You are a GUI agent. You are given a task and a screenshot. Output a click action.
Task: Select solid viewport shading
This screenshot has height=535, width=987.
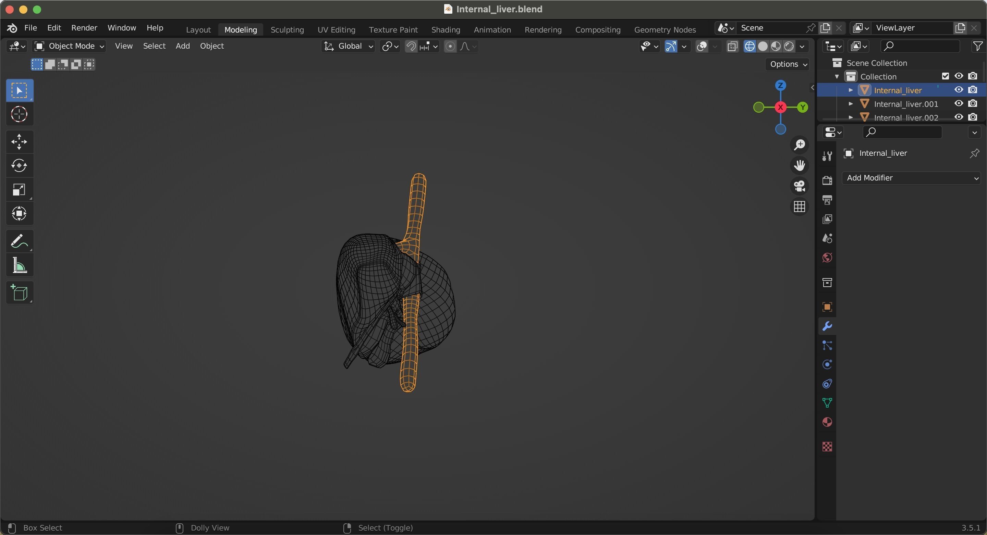tap(763, 46)
